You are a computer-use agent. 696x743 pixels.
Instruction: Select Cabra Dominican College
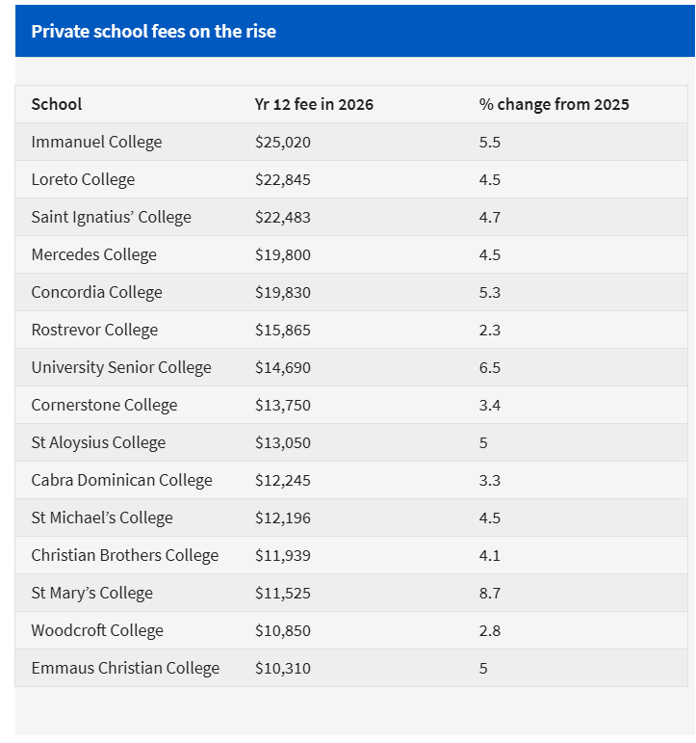coord(121,480)
